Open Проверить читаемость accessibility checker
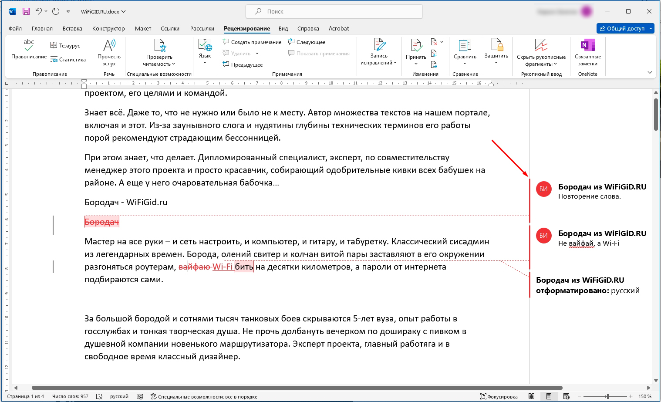661x402 pixels. tap(159, 52)
